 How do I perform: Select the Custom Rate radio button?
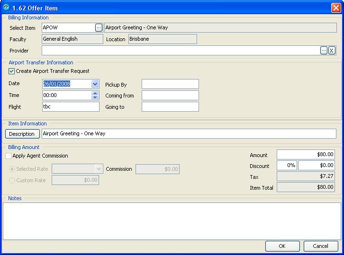click(x=12, y=180)
